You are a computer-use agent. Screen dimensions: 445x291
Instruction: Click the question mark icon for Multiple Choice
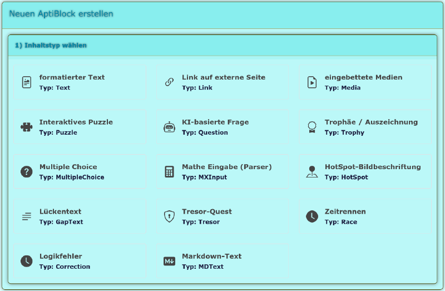26,171
